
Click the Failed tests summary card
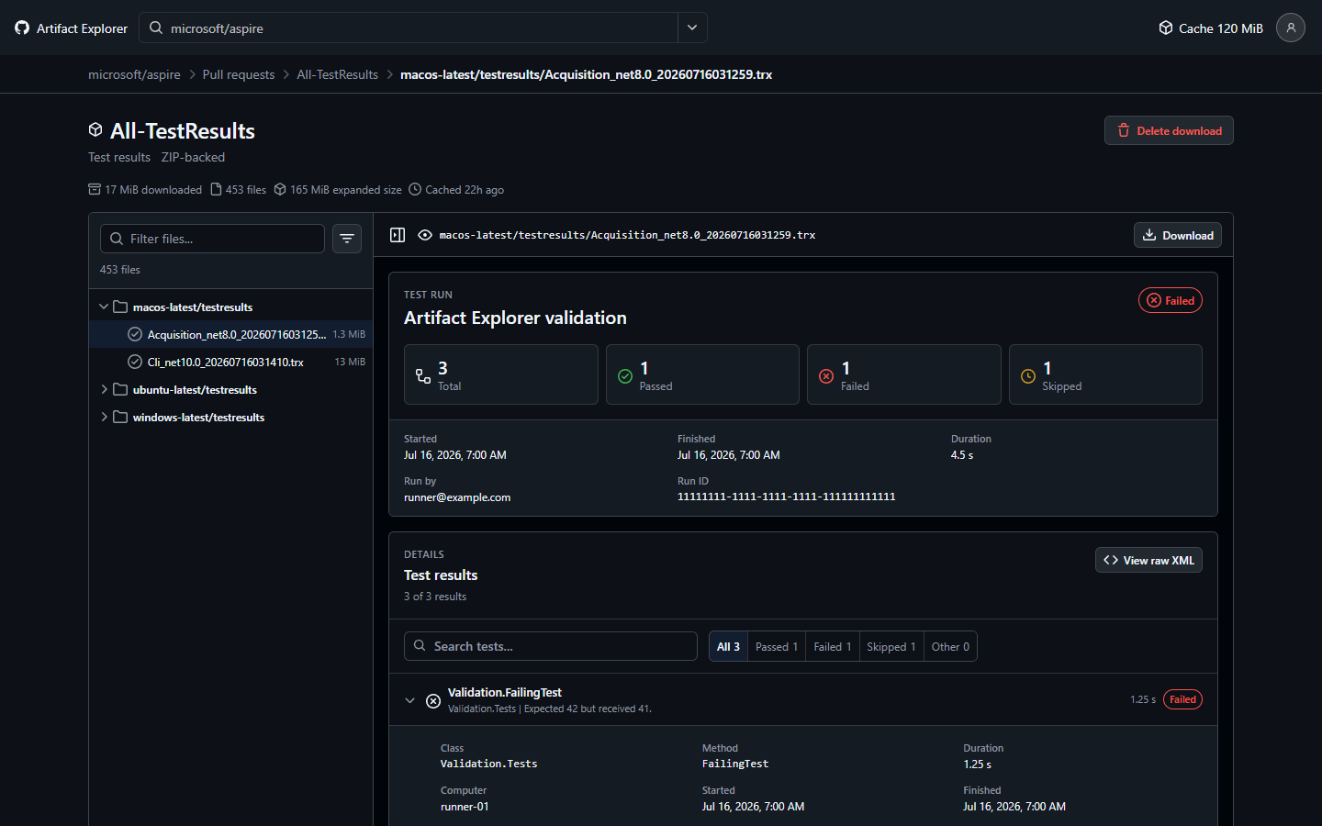coord(904,374)
